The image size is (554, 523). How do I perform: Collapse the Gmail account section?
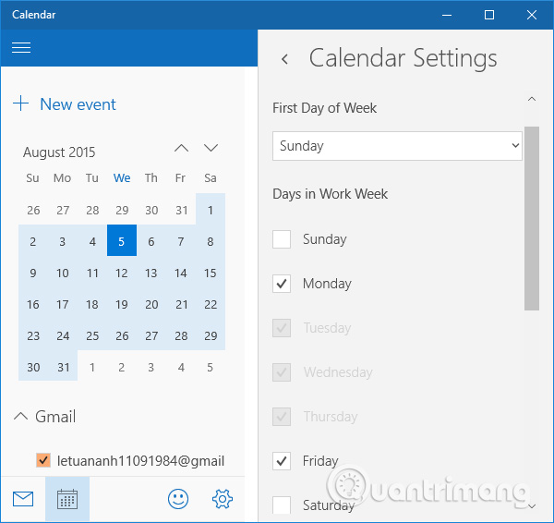(x=20, y=416)
